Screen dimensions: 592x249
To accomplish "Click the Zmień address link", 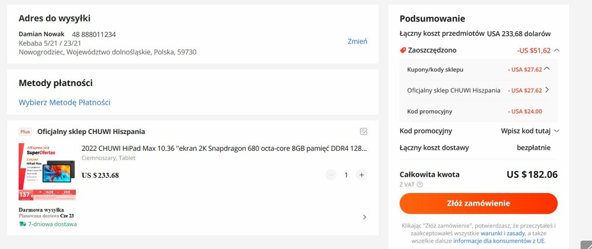I will click(357, 42).
